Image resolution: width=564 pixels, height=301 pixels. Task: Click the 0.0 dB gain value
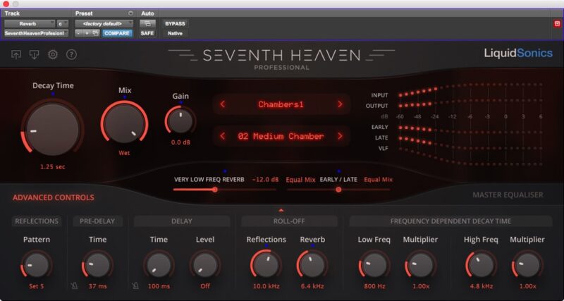point(180,142)
